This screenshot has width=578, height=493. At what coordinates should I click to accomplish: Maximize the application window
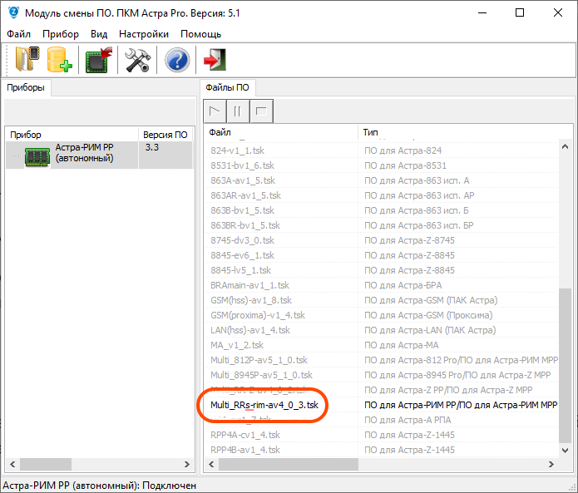coord(520,12)
